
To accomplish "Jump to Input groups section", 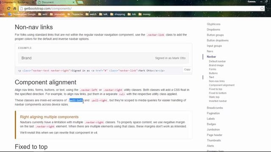I will (x=214, y=46).
